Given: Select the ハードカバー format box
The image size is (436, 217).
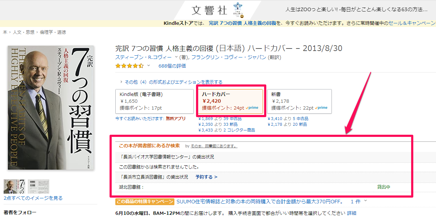Looking at the screenshot, I should point(230,101).
